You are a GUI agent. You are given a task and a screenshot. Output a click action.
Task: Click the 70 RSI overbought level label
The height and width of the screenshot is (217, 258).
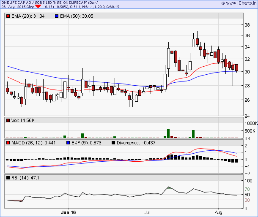[247, 189]
